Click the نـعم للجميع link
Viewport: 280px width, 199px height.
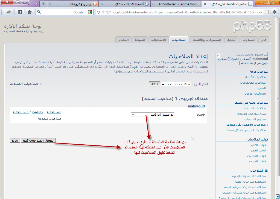[x=54, y=112]
